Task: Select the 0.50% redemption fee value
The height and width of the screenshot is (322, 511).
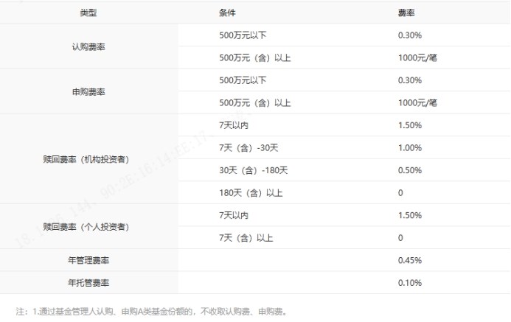Action: [x=409, y=170]
